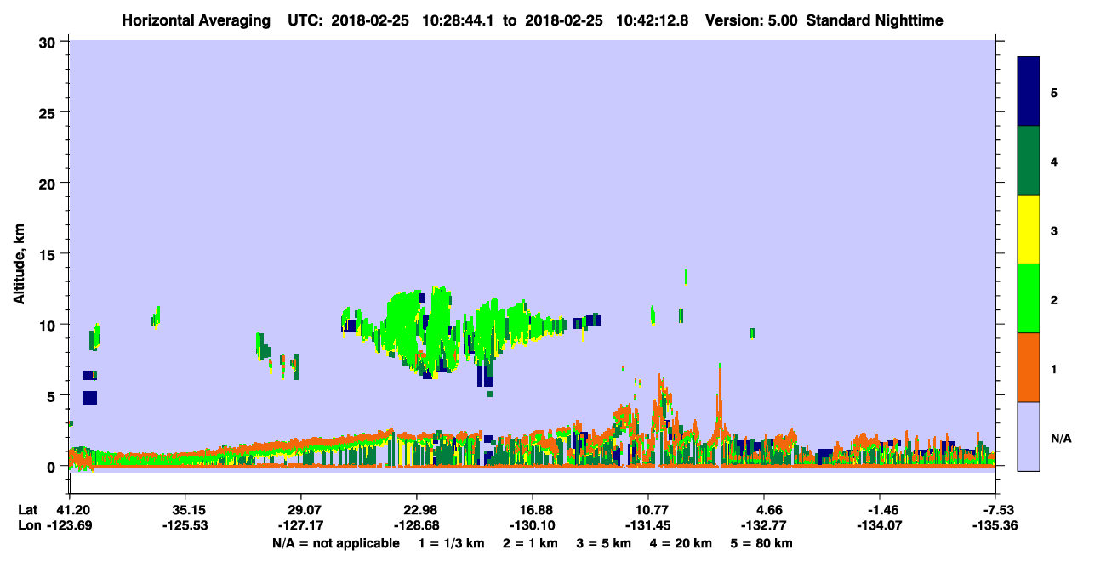Image resolution: width=1106 pixels, height=567 pixels.
Task: Click the dark blue square near 5 km altitude
Action: click(x=89, y=397)
